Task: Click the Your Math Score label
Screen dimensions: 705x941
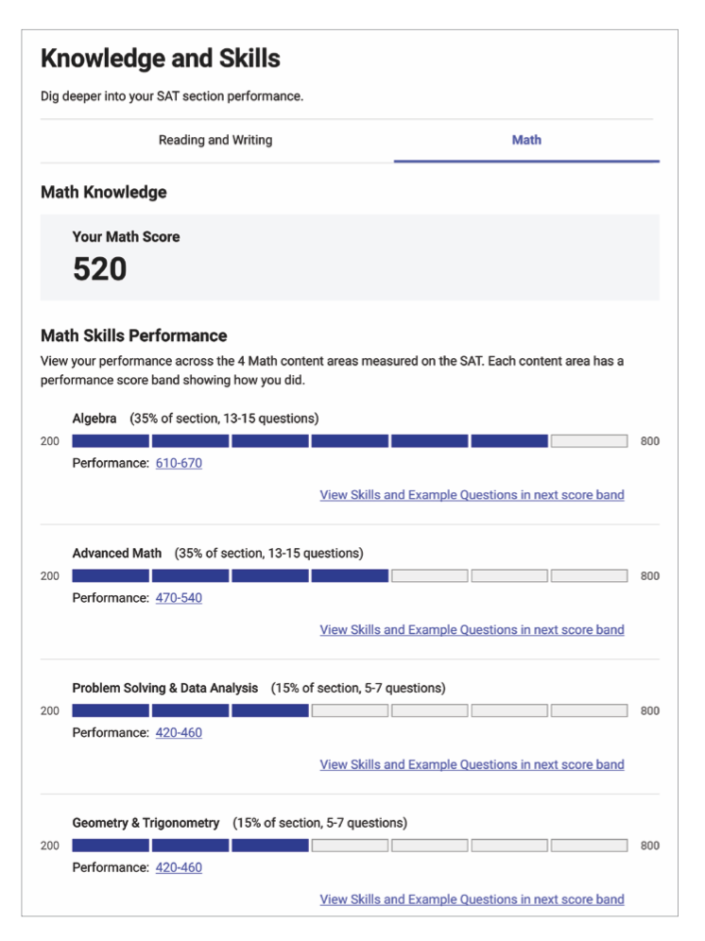Action: [126, 237]
